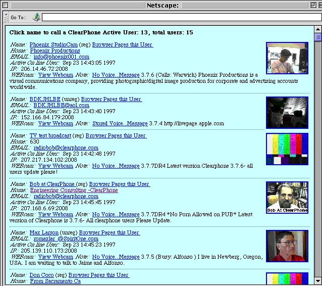Click the Bob At ClearPhone webcam thumbnail

(x=287, y=198)
